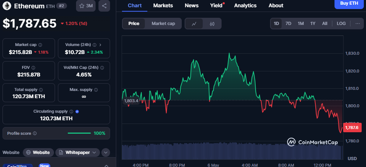
Task: Open the Markets tab
Action: click(163, 5)
